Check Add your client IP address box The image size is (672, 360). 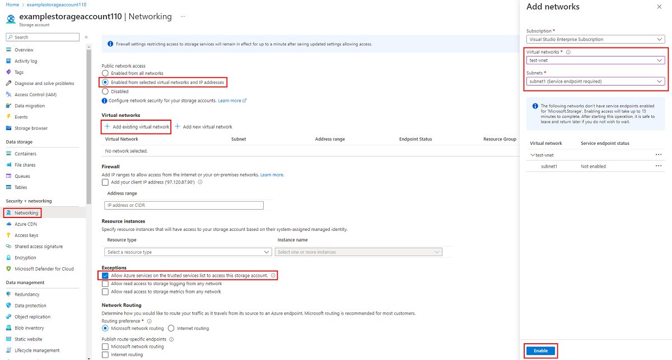(x=105, y=182)
